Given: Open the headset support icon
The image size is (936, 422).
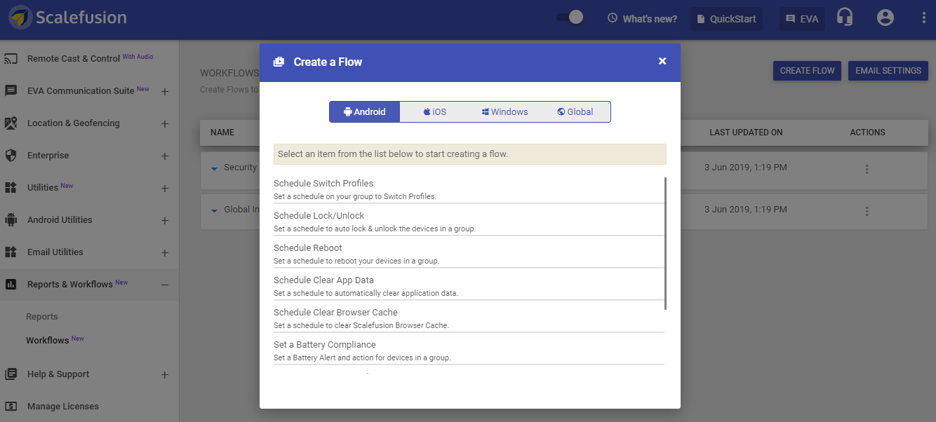Looking at the screenshot, I should [x=845, y=18].
